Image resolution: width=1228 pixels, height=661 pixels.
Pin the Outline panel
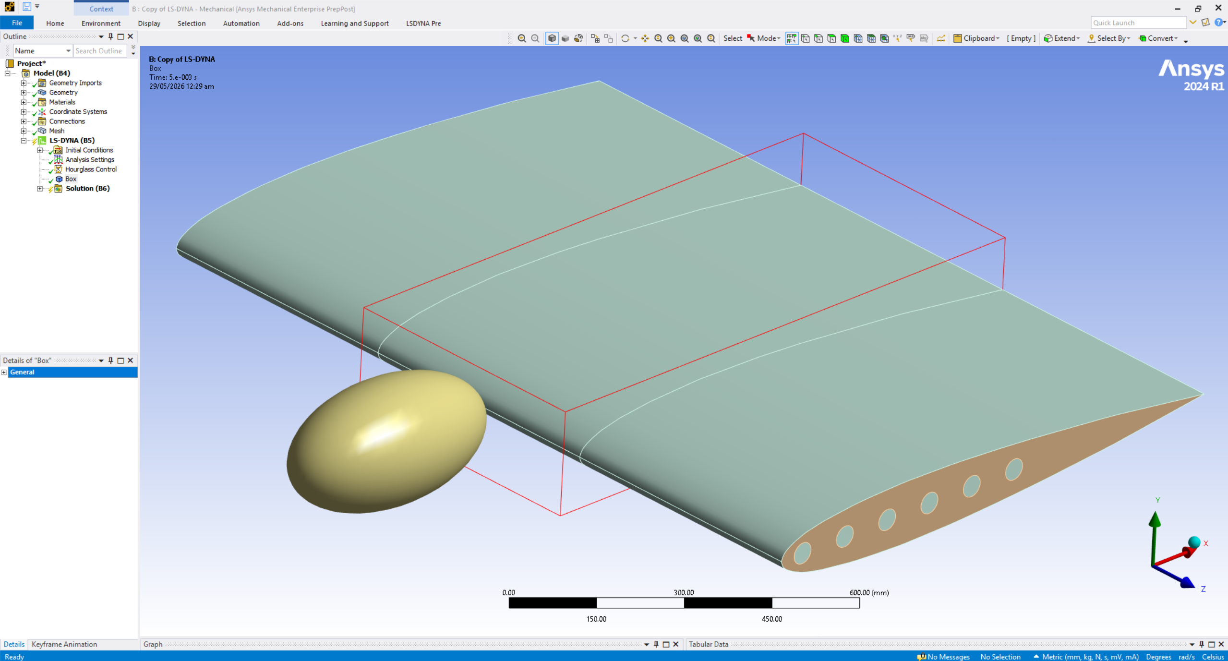[111, 36]
